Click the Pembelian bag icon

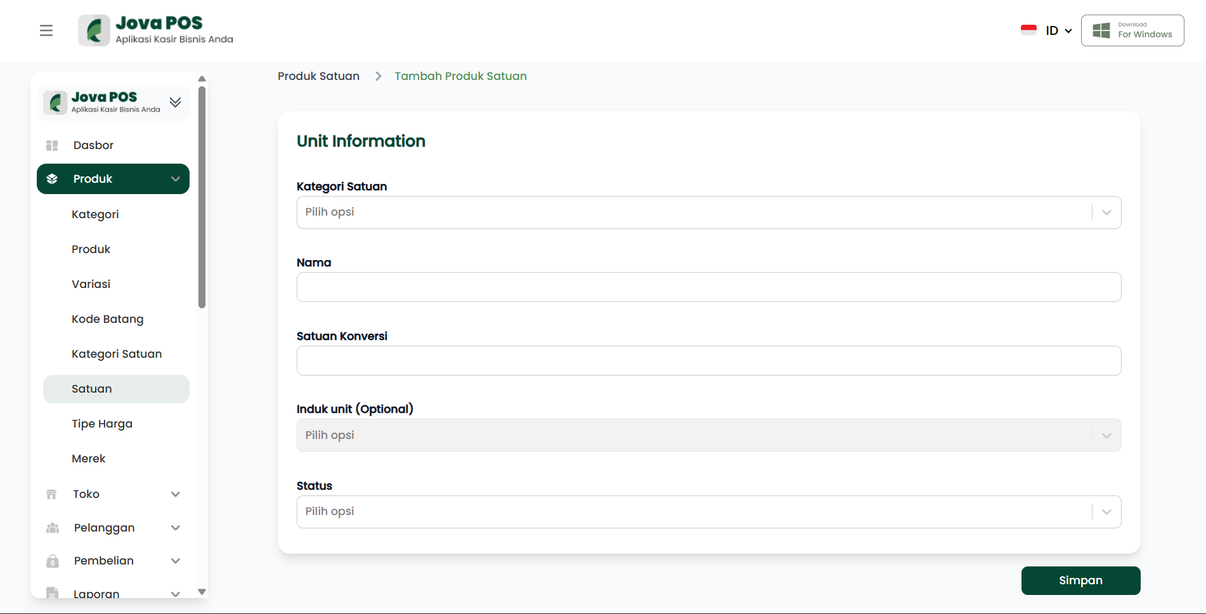click(53, 561)
